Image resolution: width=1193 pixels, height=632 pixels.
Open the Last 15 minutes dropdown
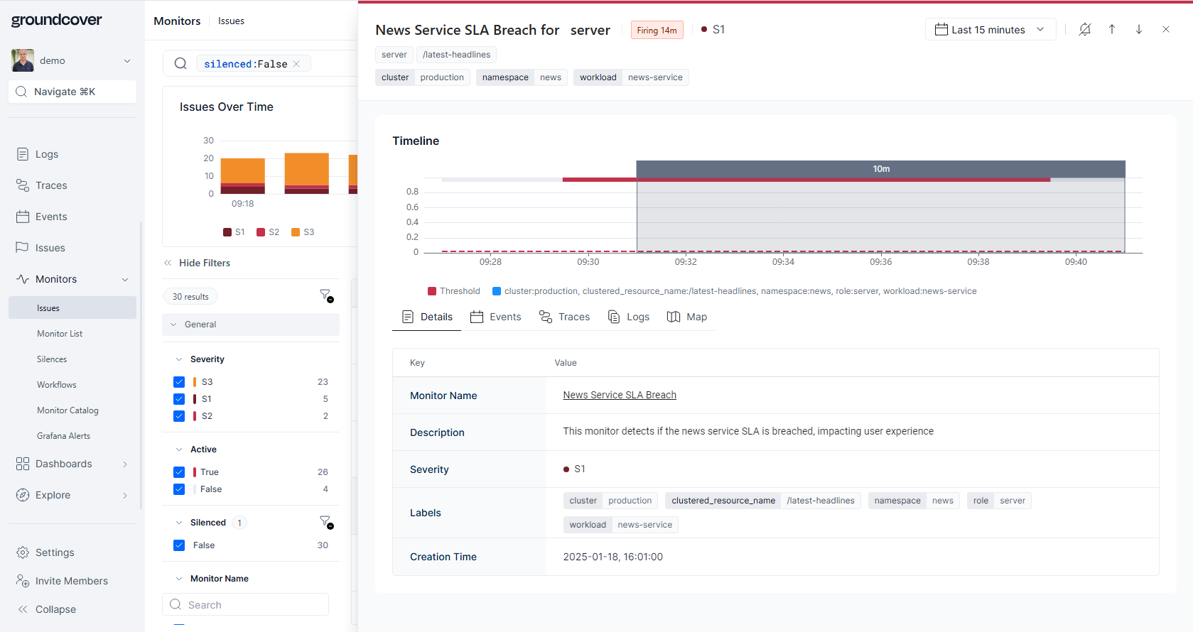point(990,30)
